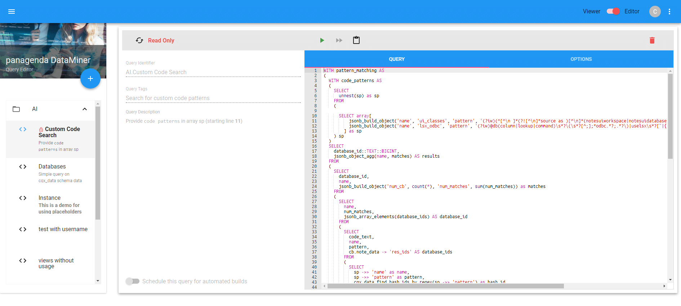Click the AI folder icon in the sidebar
Screen dimensions: 681x306
tap(16, 109)
